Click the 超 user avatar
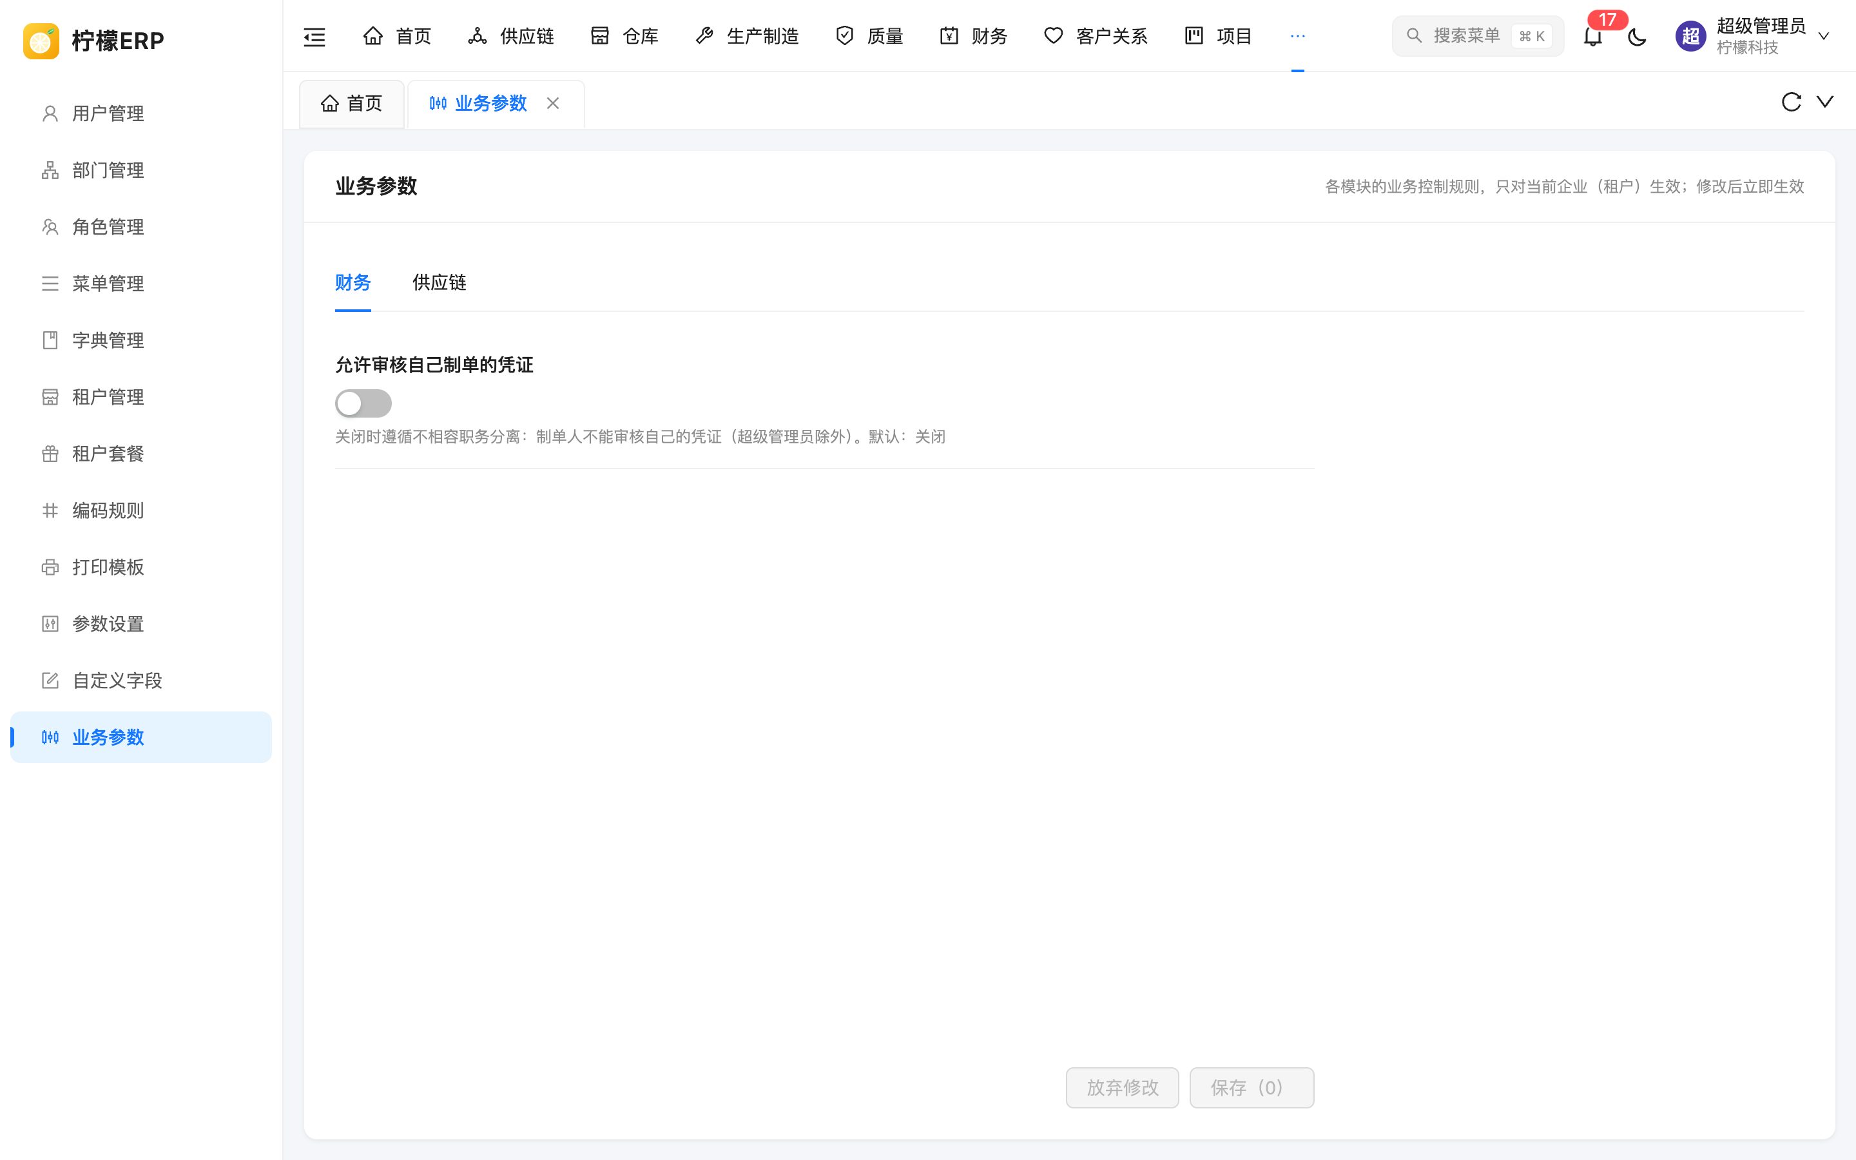The width and height of the screenshot is (1856, 1160). coord(1690,36)
